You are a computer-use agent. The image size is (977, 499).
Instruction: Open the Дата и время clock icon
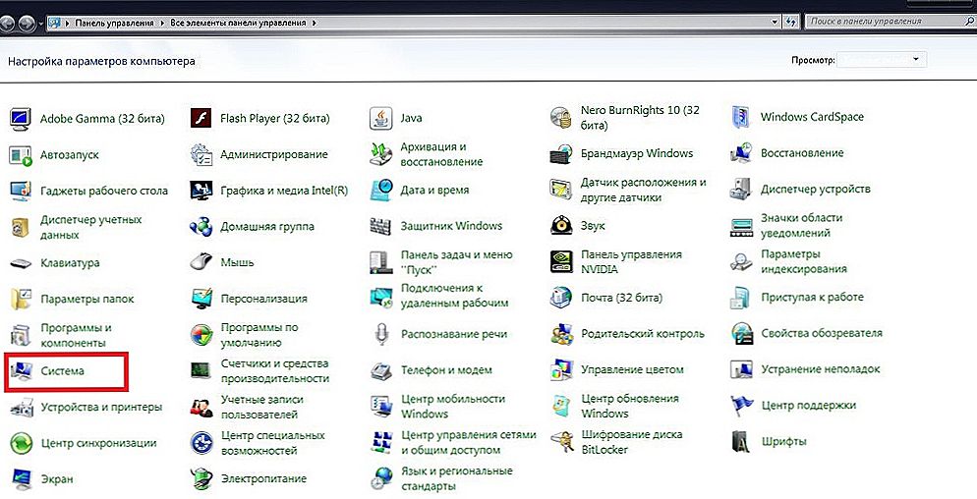point(380,190)
